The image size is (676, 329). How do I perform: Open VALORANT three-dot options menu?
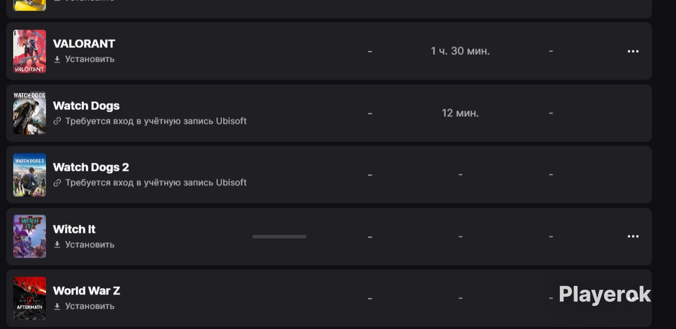click(633, 51)
